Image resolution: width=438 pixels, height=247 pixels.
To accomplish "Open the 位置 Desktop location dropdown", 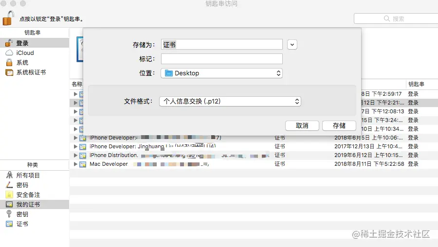I will pos(222,73).
